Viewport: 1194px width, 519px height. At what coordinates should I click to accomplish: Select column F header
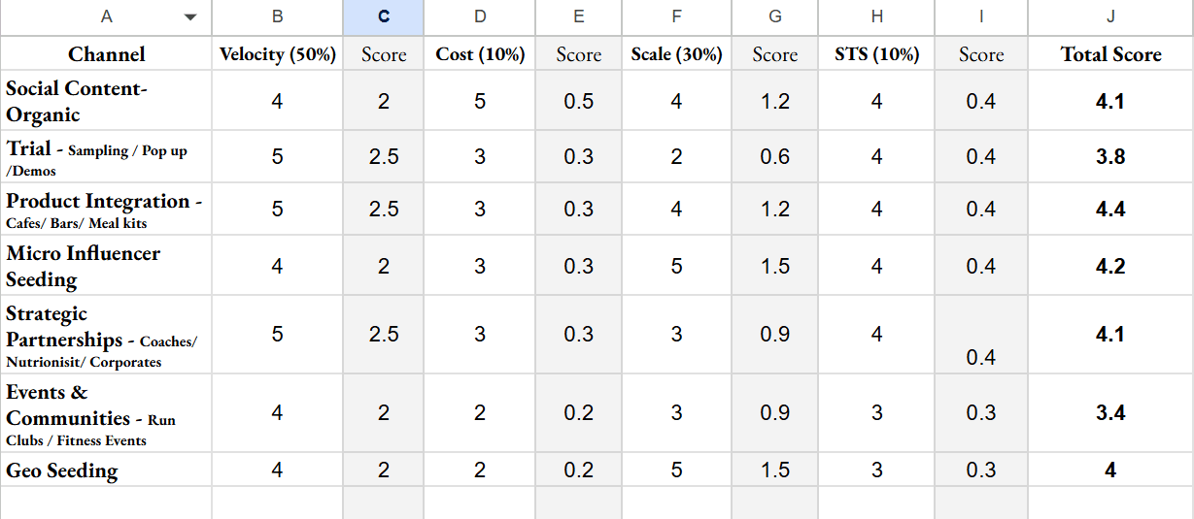[x=676, y=17]
